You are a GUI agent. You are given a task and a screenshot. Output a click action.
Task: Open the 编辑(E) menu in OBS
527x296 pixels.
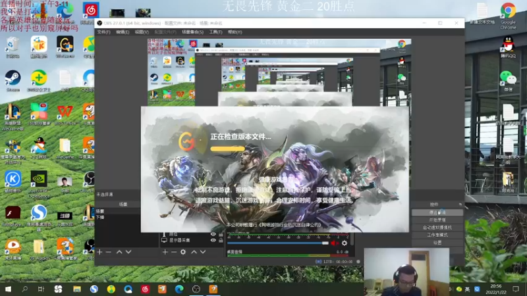[123, 32]
